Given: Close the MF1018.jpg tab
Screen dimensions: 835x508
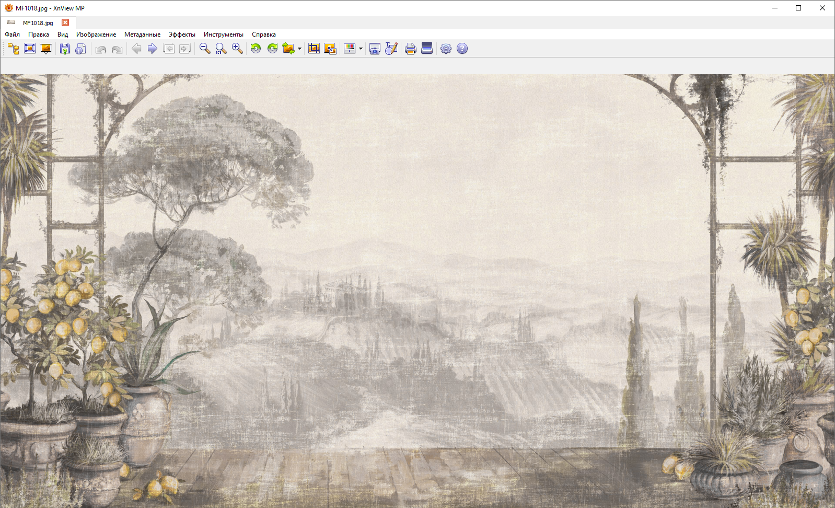Looking at the screenshot, I should pyautogui.click(x=65, y=22).
